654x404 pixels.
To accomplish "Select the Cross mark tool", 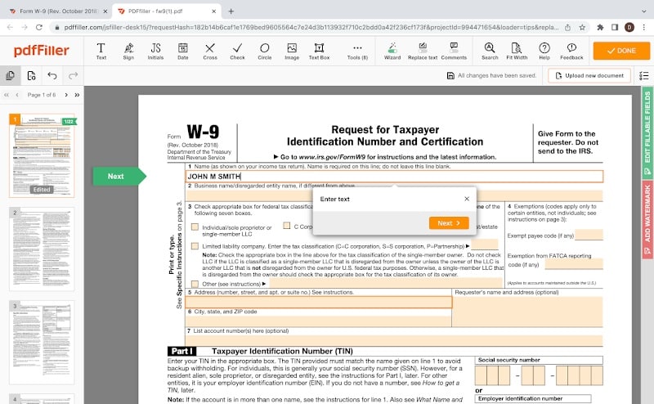I will [x=210, y=51].
